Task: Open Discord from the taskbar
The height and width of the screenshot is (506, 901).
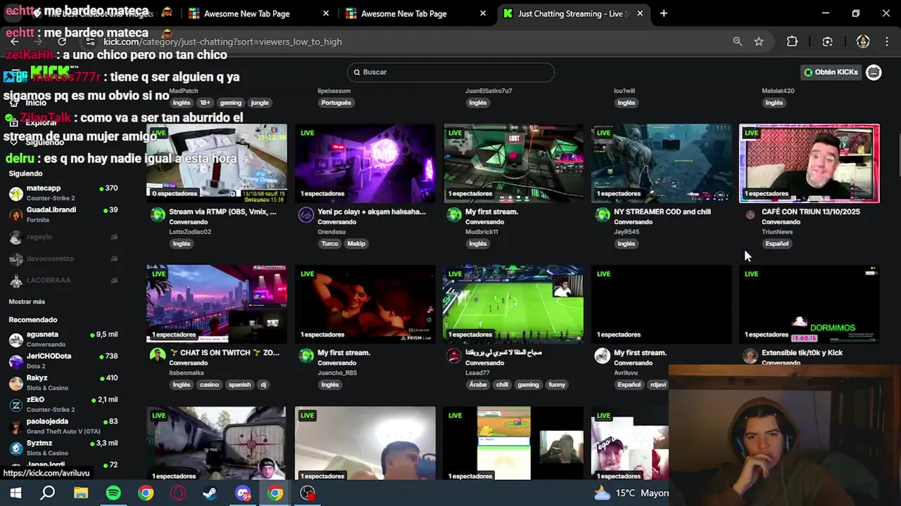Action: (243, 493)
